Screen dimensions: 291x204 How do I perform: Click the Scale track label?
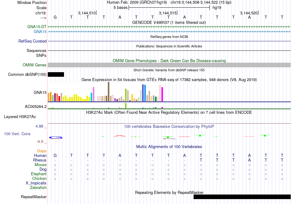click(x=41, y=8)
